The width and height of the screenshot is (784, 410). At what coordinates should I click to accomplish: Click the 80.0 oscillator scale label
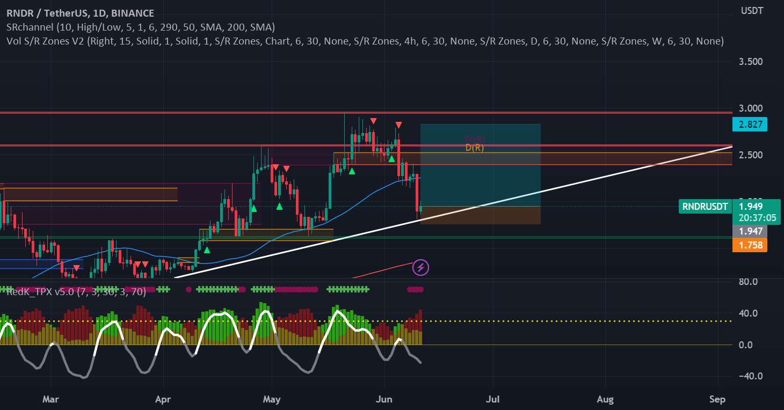749,281
